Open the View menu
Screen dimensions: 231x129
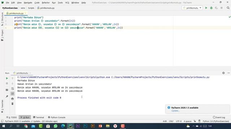coord(19,3)
